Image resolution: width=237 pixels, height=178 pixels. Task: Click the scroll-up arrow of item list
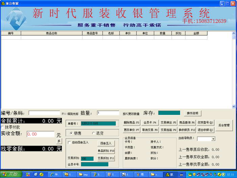[234, 33]
